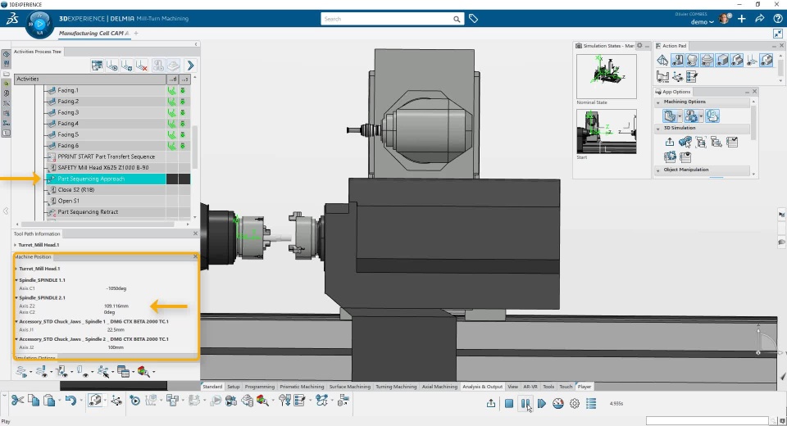Toggle the third Machining Options icon
787x426 pixels.
click(x=712, y=116)
